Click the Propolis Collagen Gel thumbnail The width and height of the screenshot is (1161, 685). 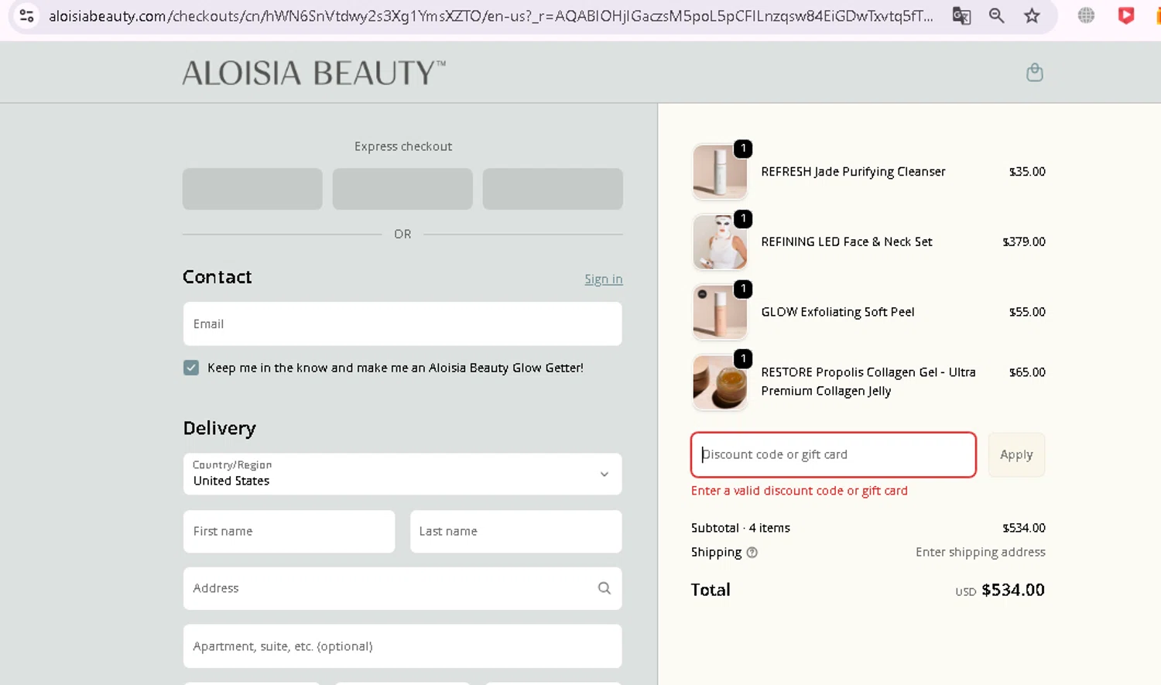pyautogui.click(x=720, y=382)
